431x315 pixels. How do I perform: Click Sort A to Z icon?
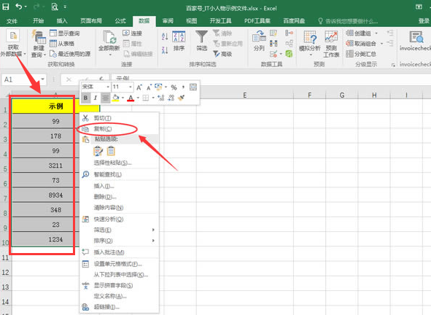click(x=165, y=36)
